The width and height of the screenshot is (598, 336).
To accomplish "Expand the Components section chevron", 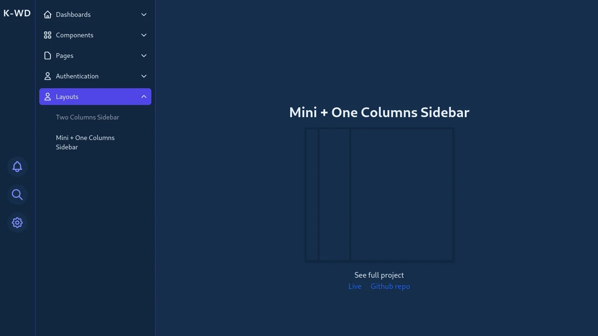I will coord(144,35).
